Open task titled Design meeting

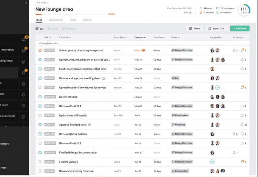[x=68, y=97]
